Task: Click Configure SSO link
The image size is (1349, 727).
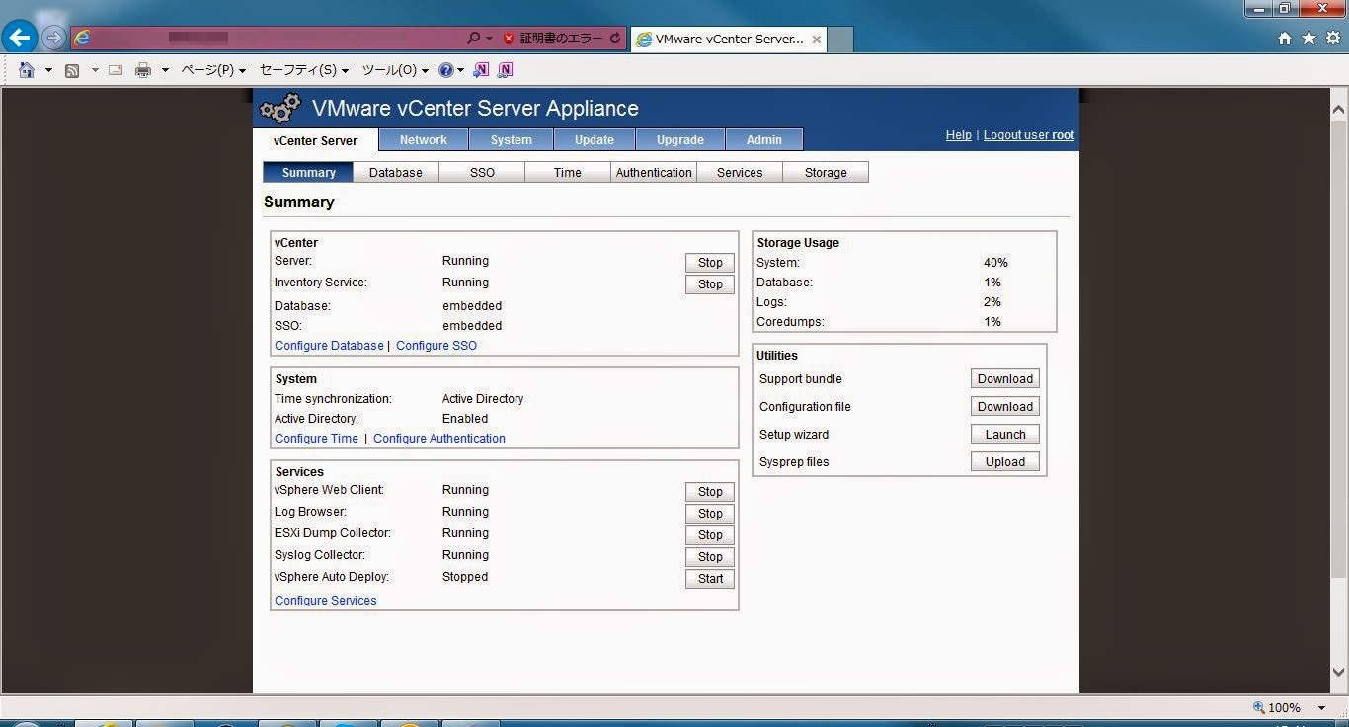Action: [x=436, y=346]
